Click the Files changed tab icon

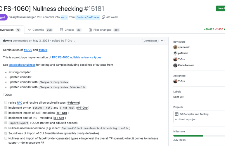[x=90, y=30]
